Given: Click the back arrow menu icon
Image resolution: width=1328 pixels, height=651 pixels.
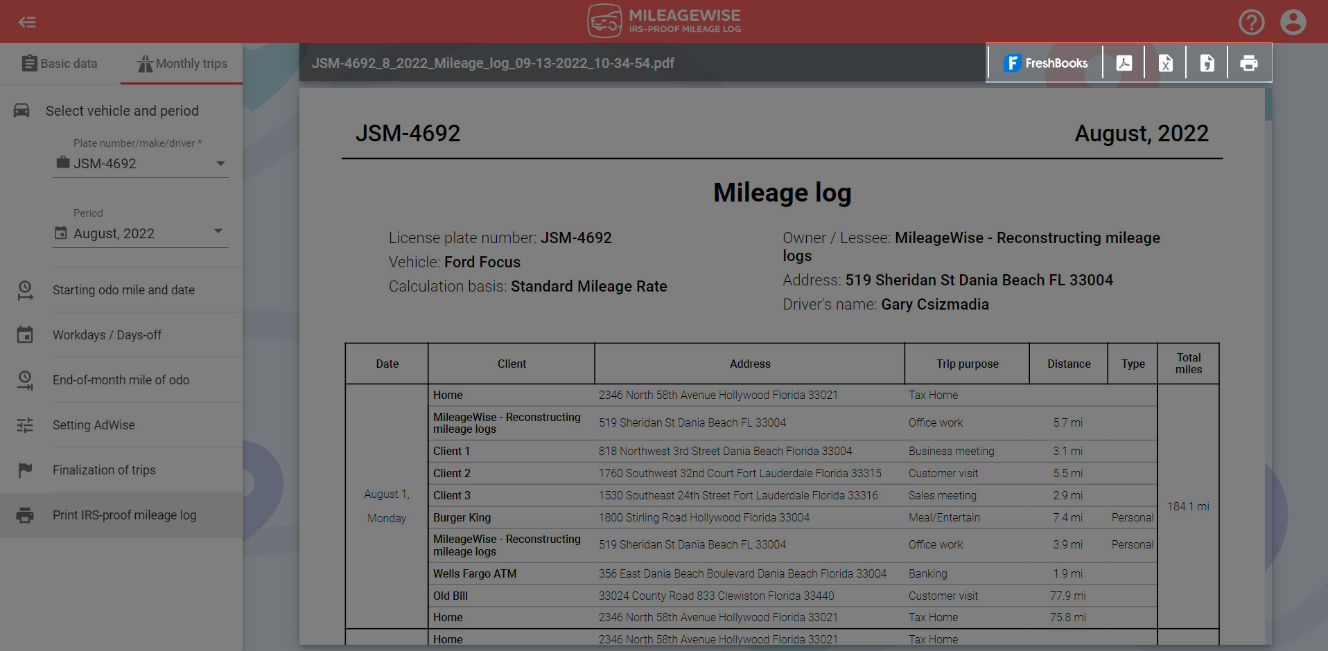Looking at the screenshot, I should click(x=27, y=22).
